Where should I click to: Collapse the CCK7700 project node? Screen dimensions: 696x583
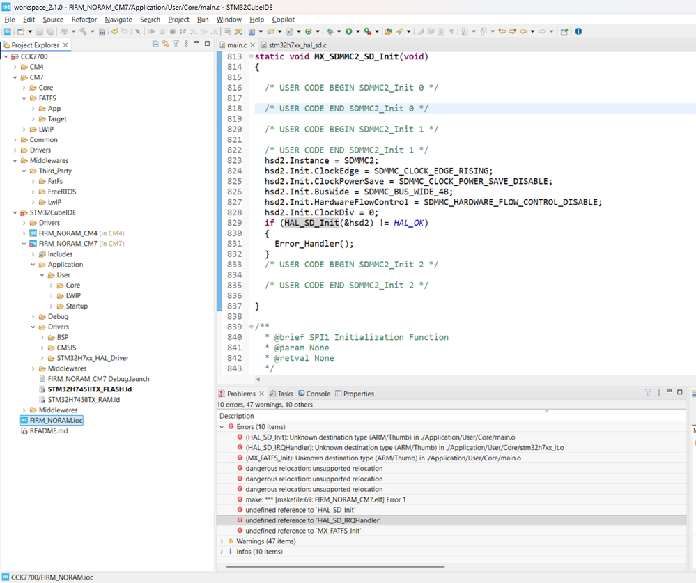(x=6, y=56)
